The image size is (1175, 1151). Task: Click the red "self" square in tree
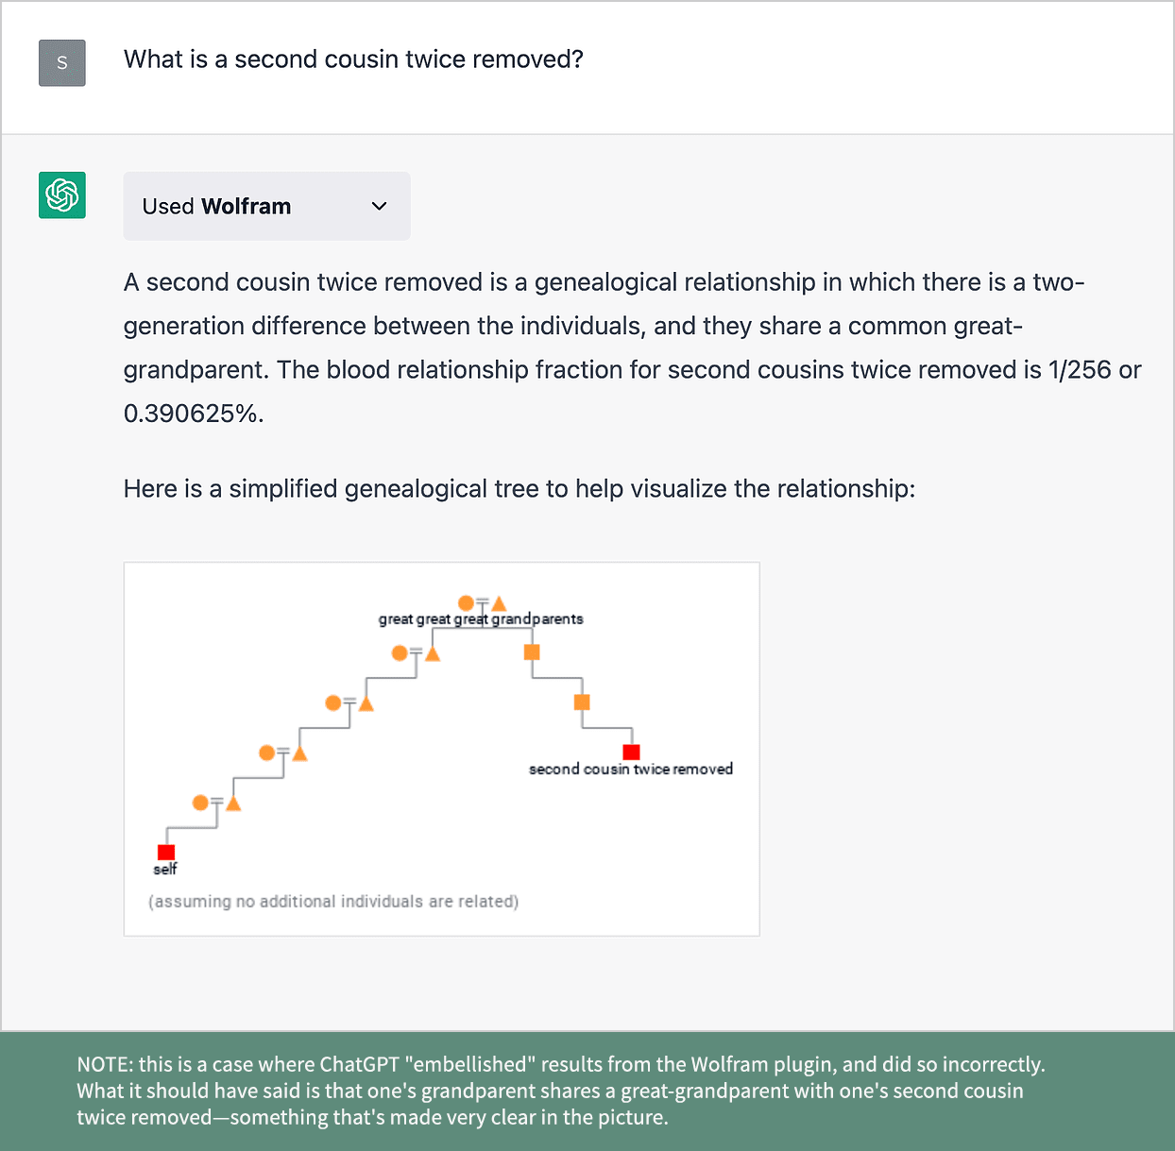click(x=166, y=852)
